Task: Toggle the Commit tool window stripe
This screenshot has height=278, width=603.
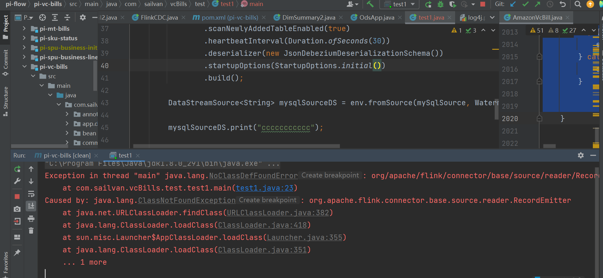Action: [5, 62]
